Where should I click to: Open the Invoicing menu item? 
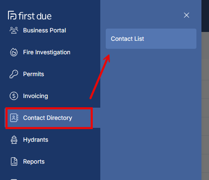(x=36, y=96)
